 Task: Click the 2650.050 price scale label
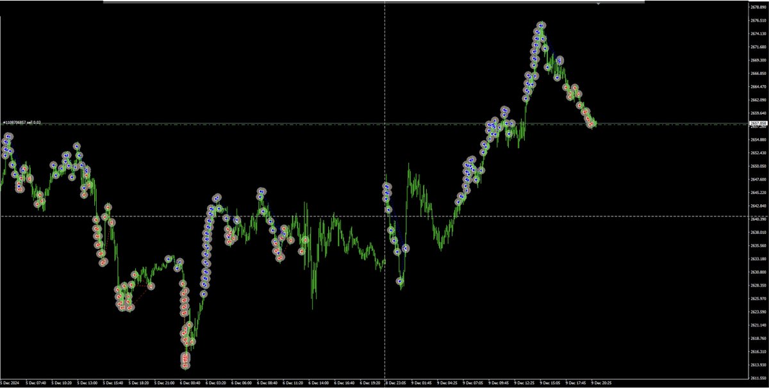point(758,166)
